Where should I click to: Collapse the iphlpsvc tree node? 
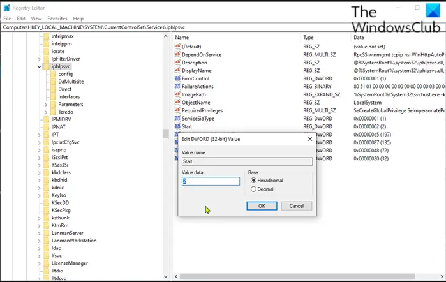pyautogui.click(x=39, y=66)
